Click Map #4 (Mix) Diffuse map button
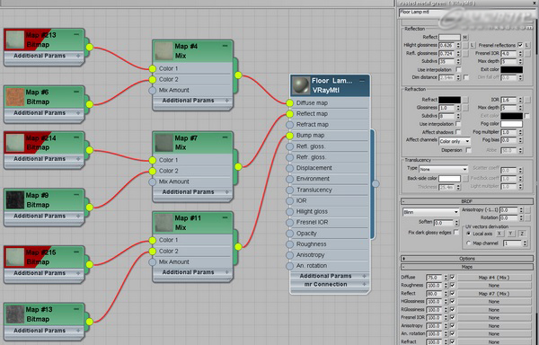Screen dimensions: 539x345 coord(494,278)
